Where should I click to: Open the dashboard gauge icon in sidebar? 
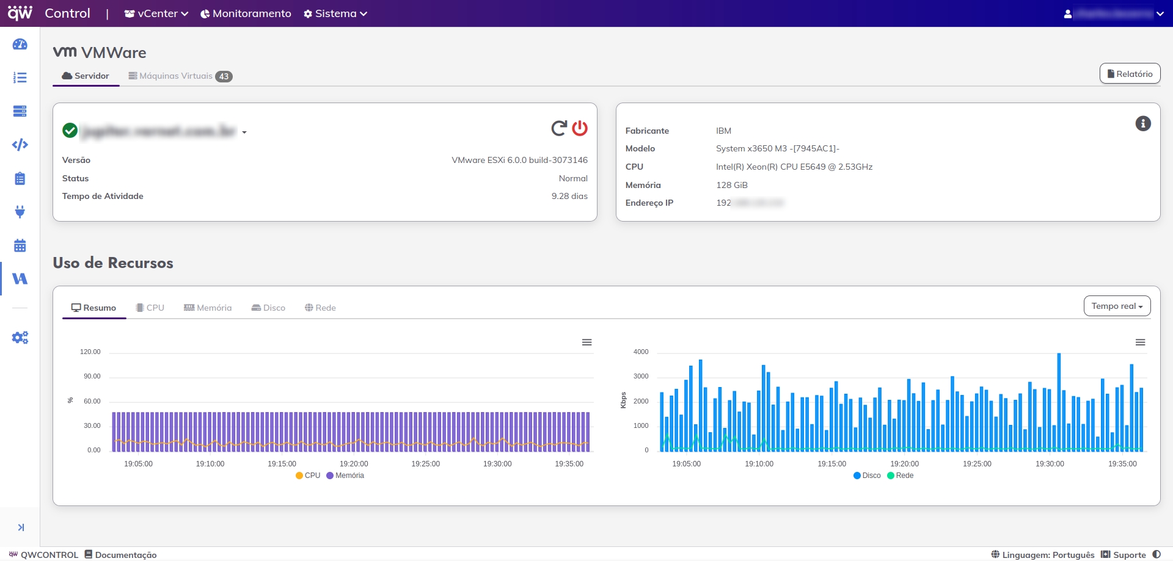click(x=20, y=44)
